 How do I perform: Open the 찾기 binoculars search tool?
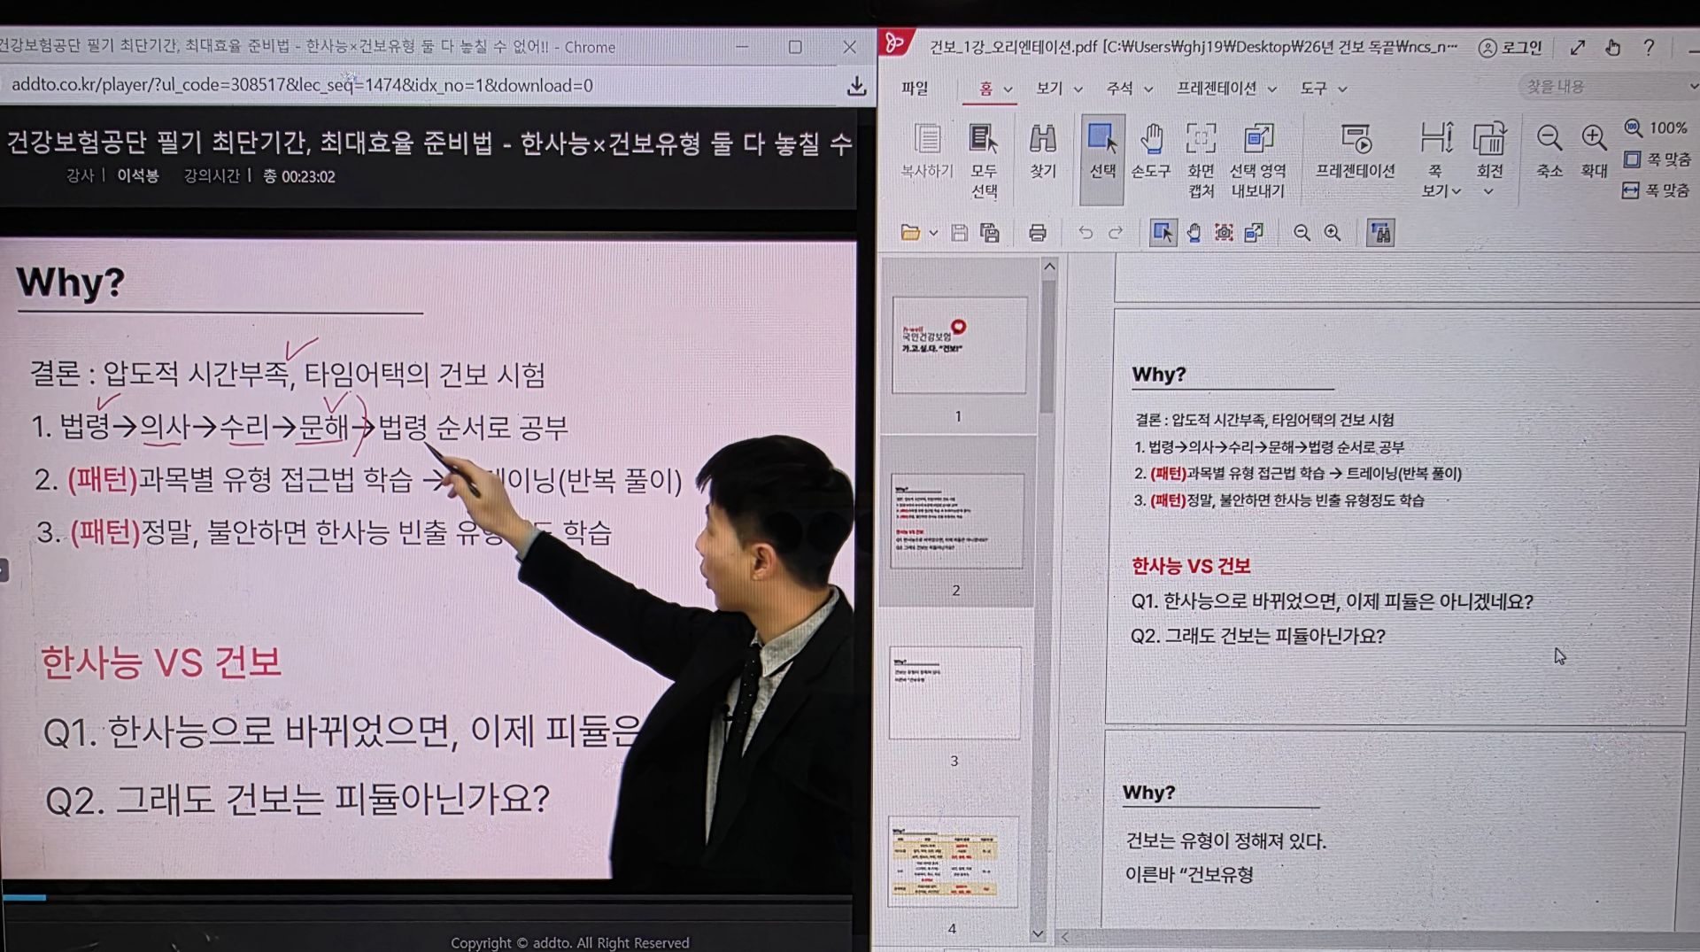pyautogui.click(x=1042, y=151)
